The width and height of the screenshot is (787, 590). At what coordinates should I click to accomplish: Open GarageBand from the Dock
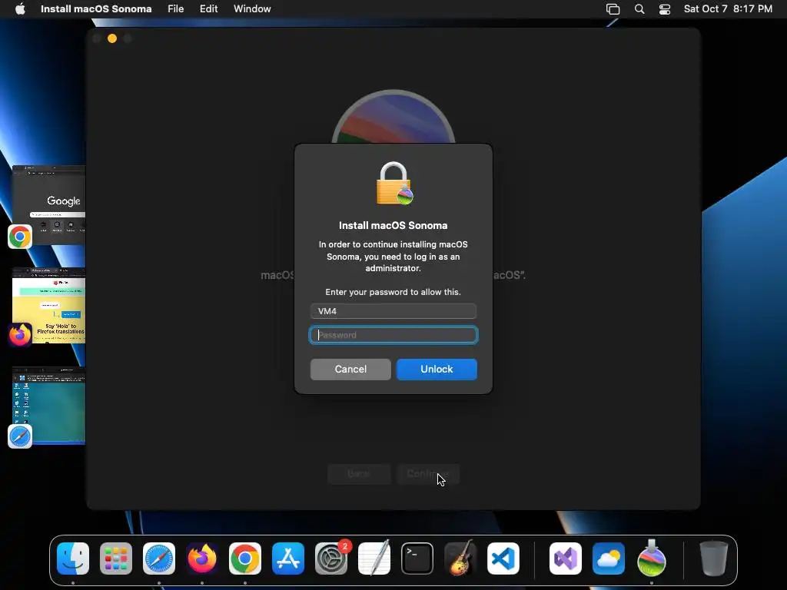460,559
